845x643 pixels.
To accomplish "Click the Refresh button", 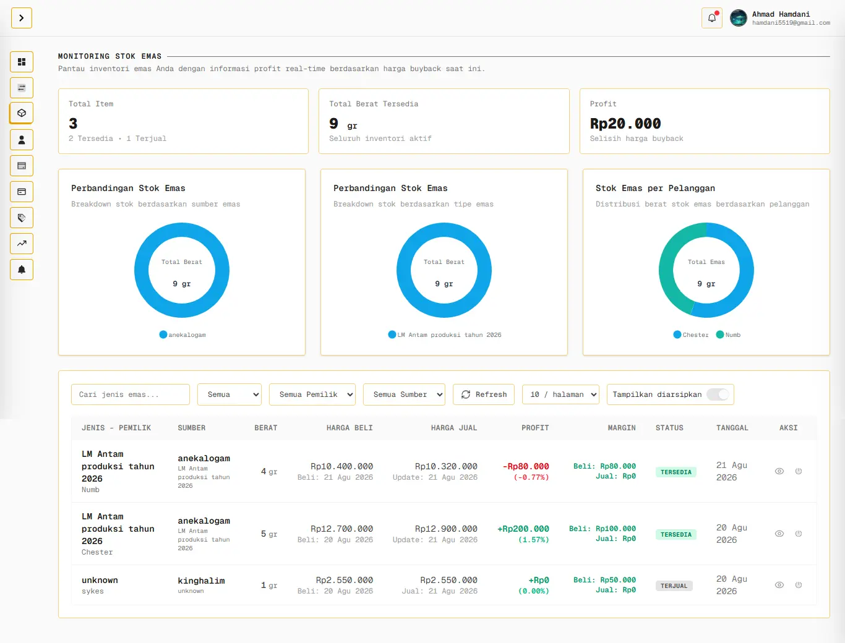I will tap(484, 394).
